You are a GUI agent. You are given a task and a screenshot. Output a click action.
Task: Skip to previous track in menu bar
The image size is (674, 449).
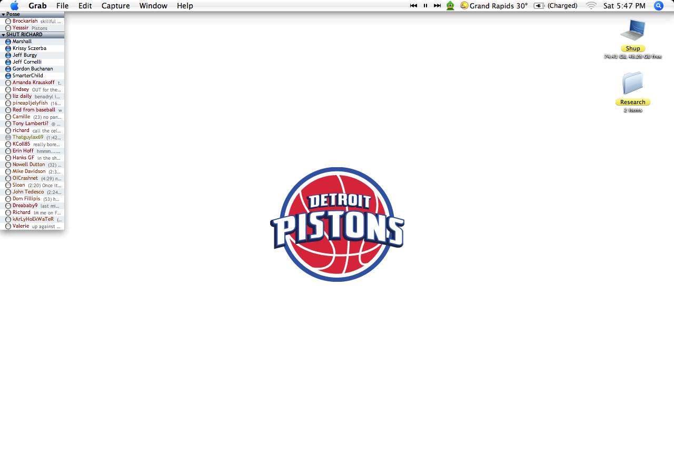(413, 6)
